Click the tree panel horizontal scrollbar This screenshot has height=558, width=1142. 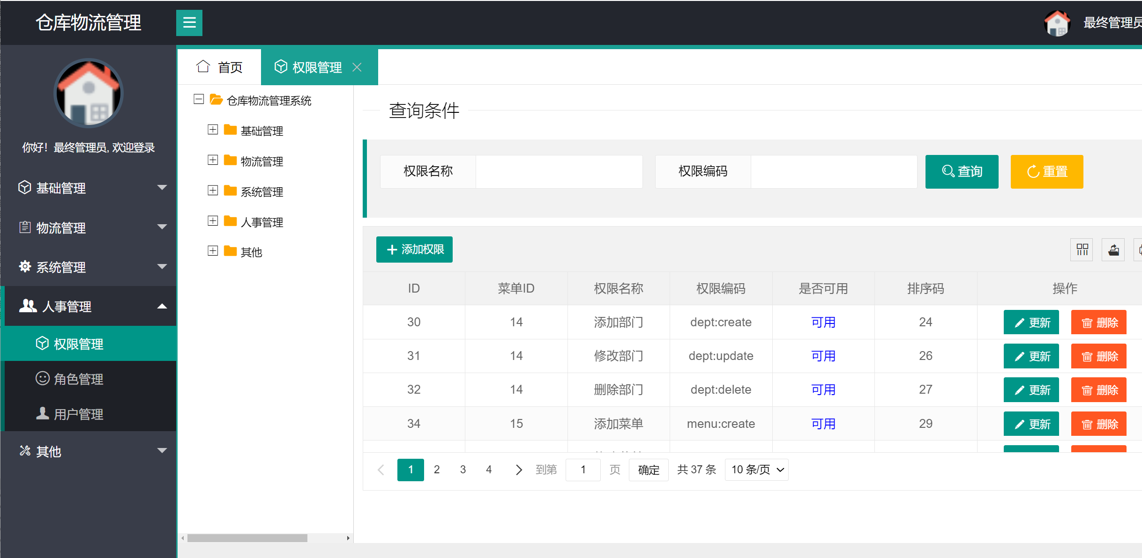click(247, 538)
